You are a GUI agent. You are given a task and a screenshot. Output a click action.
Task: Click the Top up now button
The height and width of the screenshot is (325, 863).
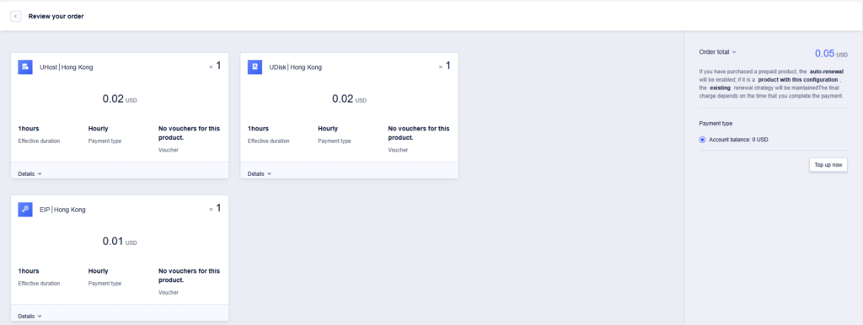point(828,165)
